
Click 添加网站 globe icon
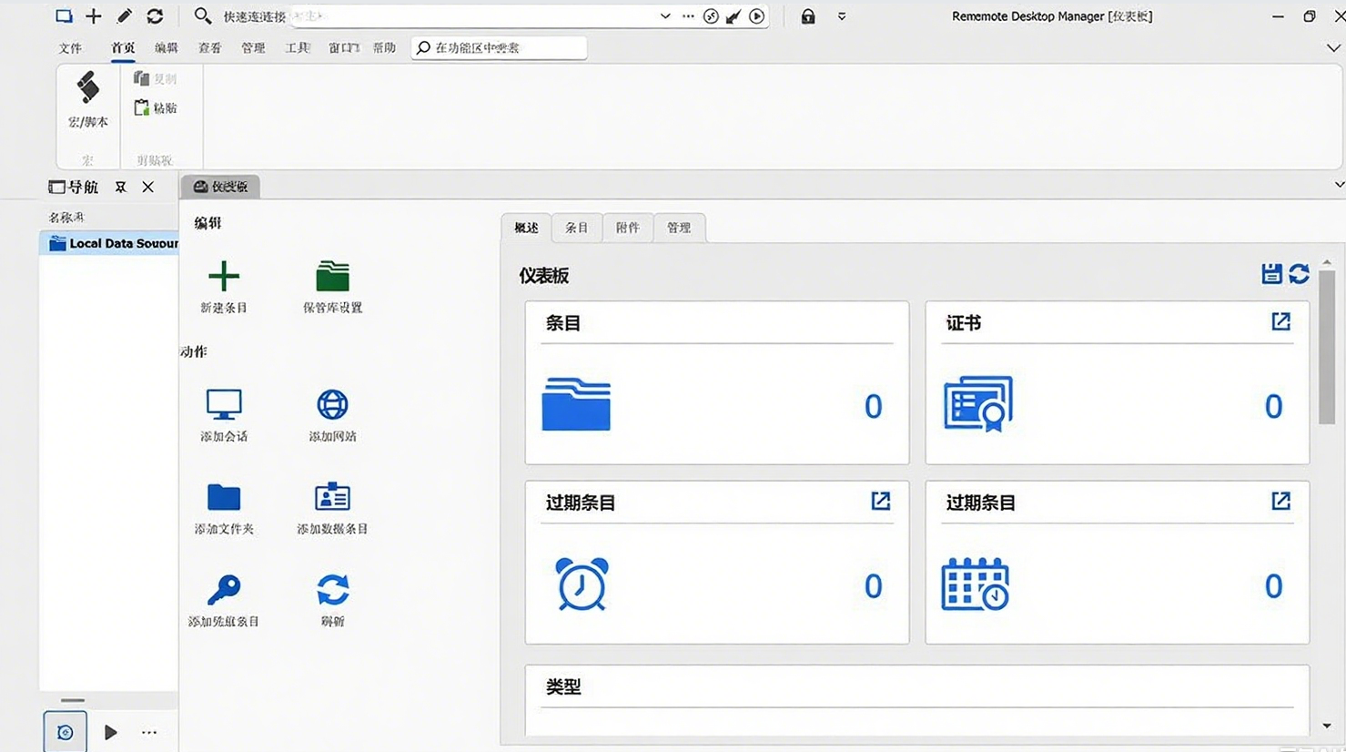(332, 404)
